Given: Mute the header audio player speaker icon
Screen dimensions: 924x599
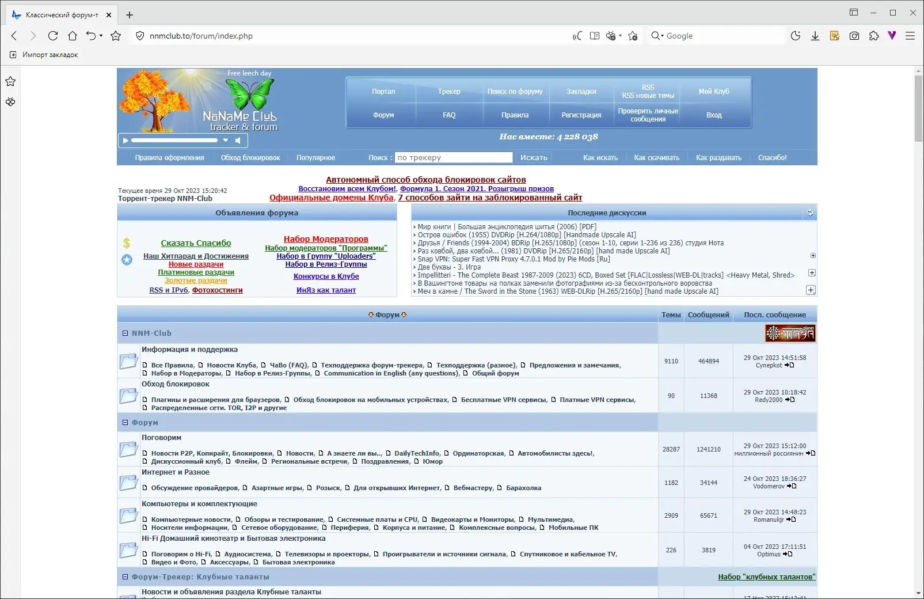Looking at the screenshot, I should (x=238, y=140).
